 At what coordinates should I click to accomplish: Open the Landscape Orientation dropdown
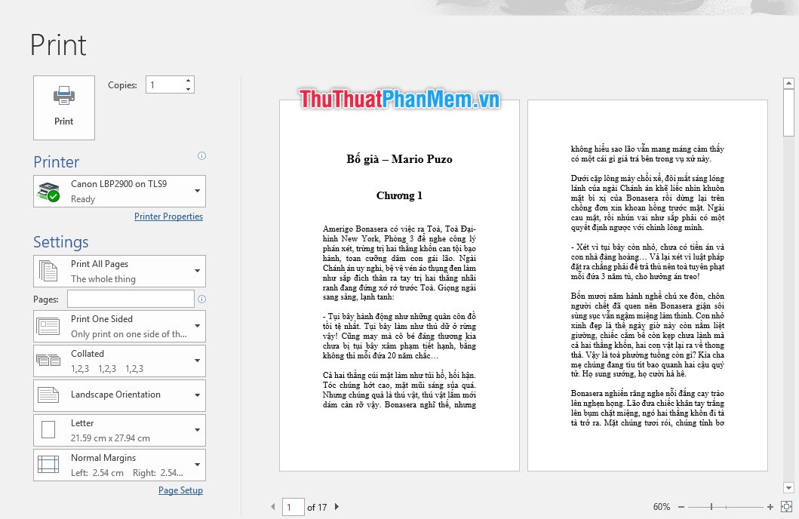tap(119, 395)
